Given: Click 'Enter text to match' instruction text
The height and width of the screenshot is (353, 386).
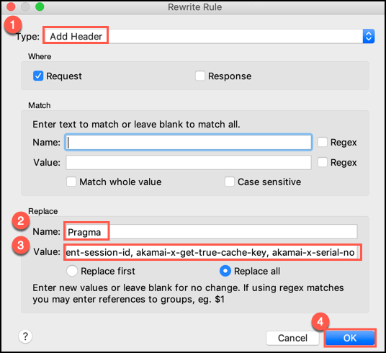Looking at the screenshot, I should 136,125.
